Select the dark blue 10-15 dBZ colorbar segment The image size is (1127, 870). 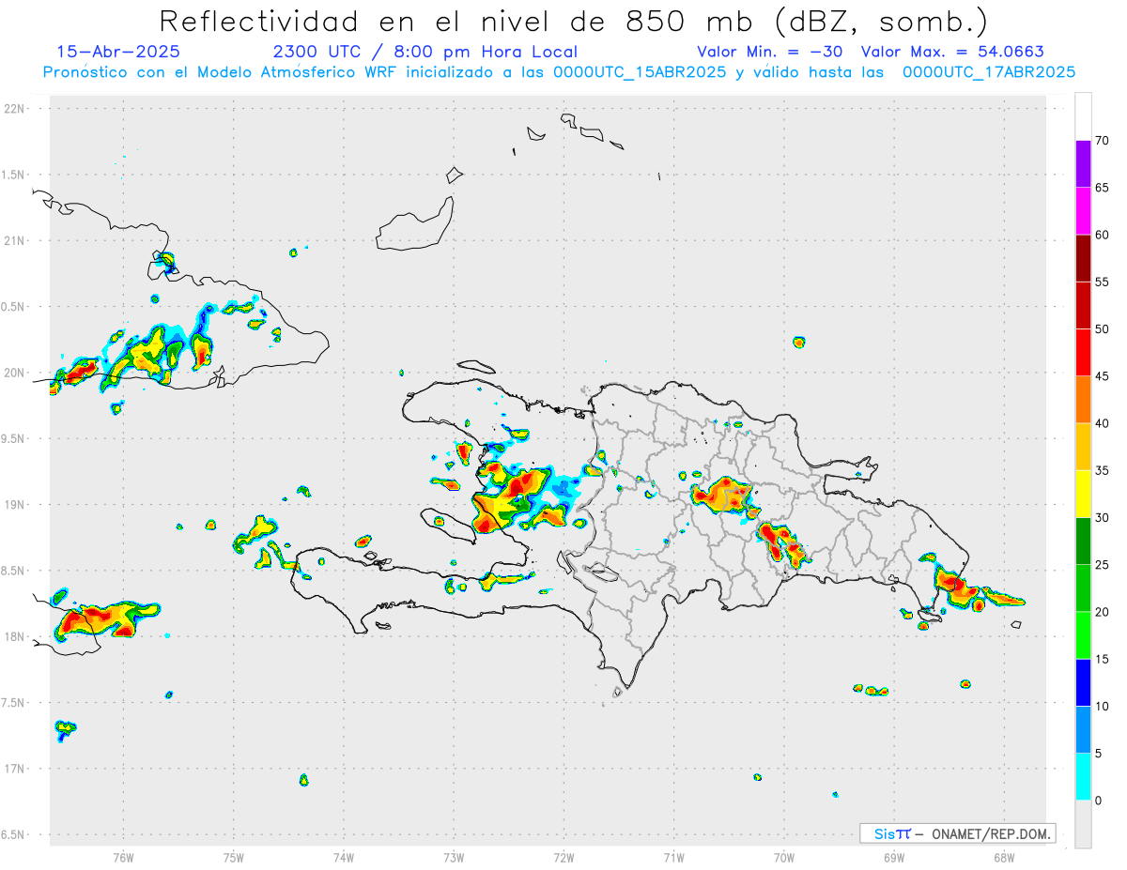[x=1083, y=683]
